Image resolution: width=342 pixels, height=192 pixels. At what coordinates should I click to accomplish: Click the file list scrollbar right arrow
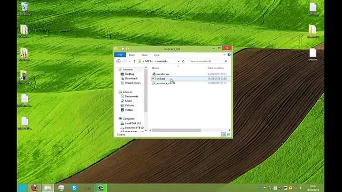229,130
